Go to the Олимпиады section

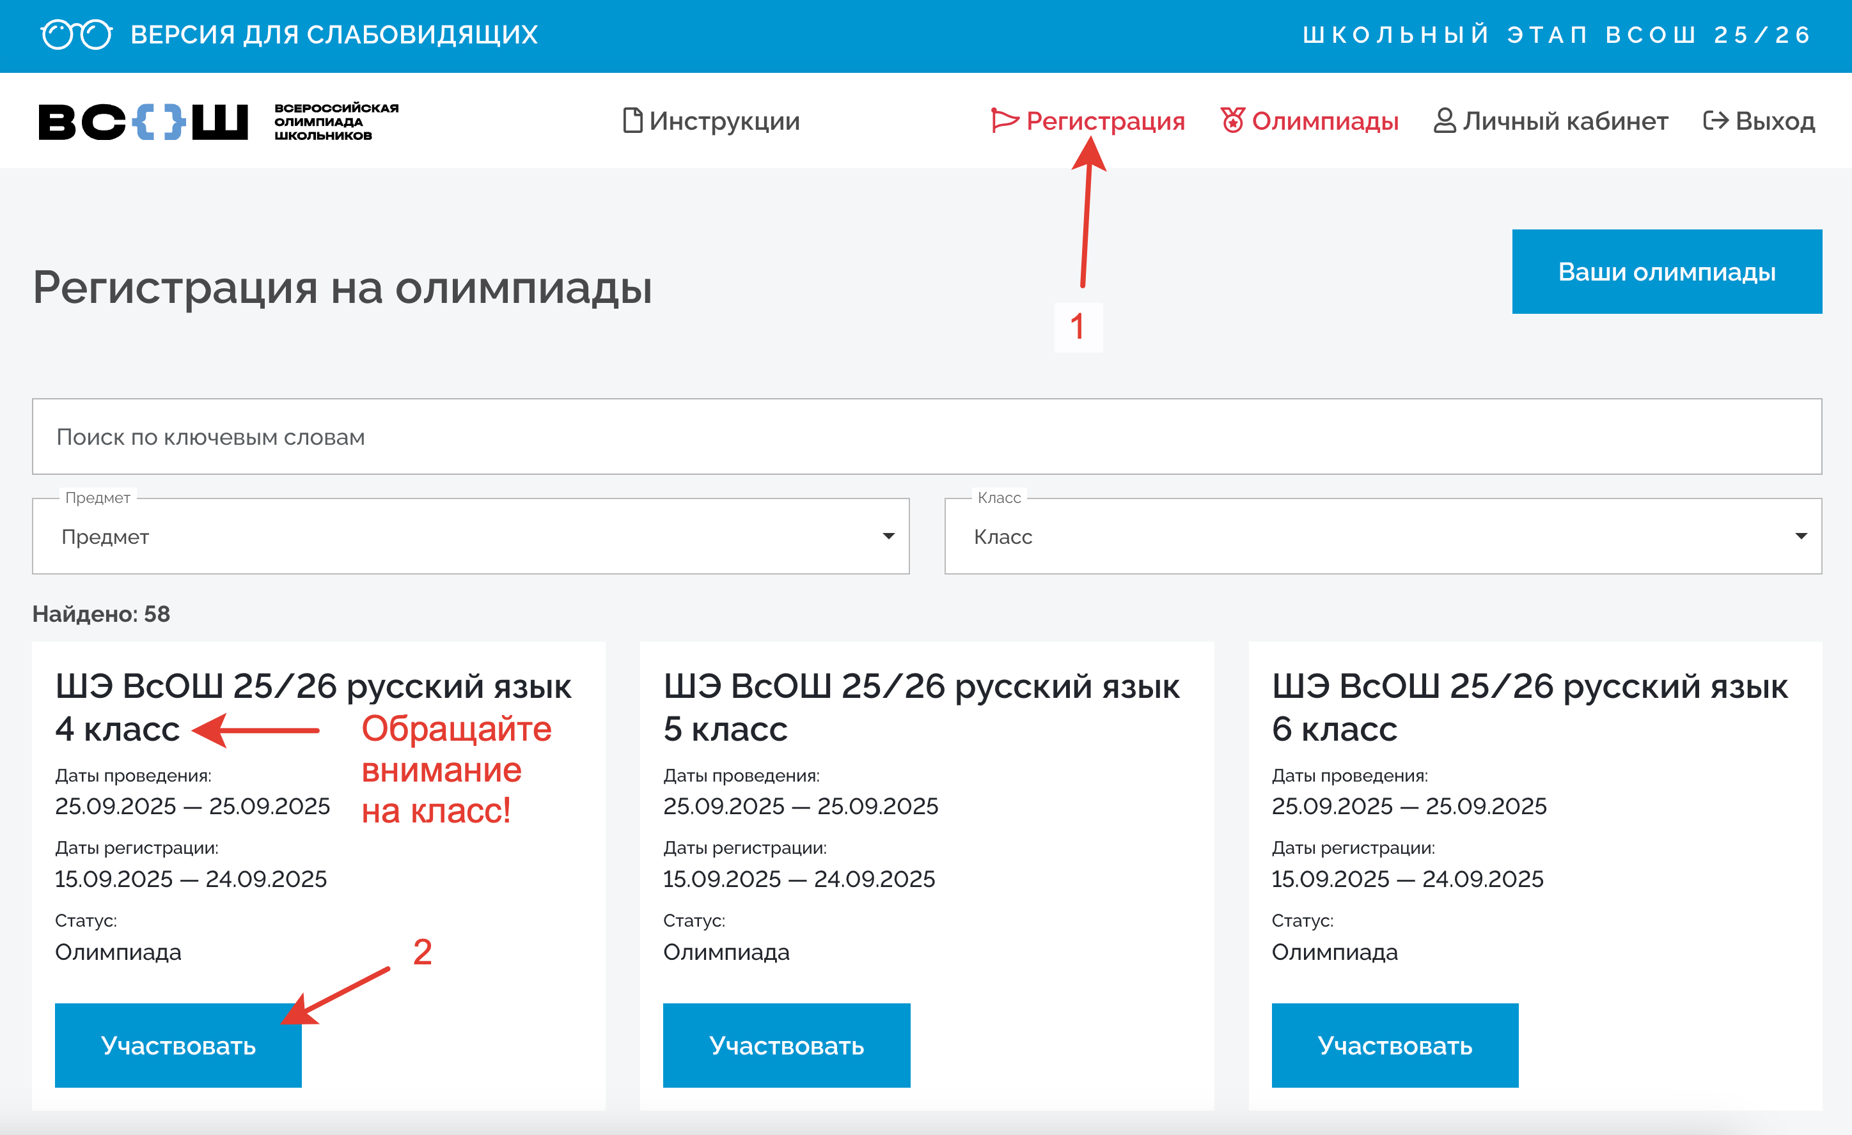(x=1324, y=121)
